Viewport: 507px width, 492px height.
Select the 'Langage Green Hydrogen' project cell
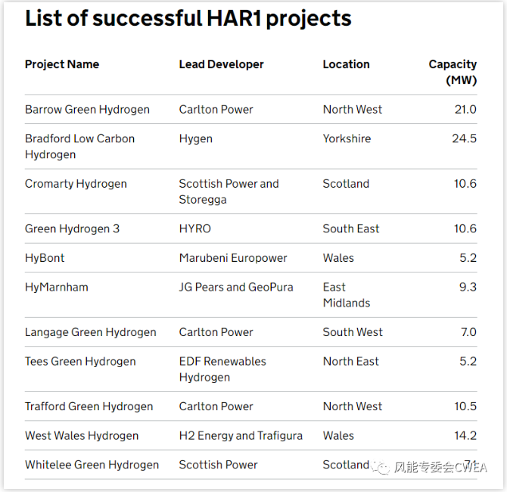[91, 332]
